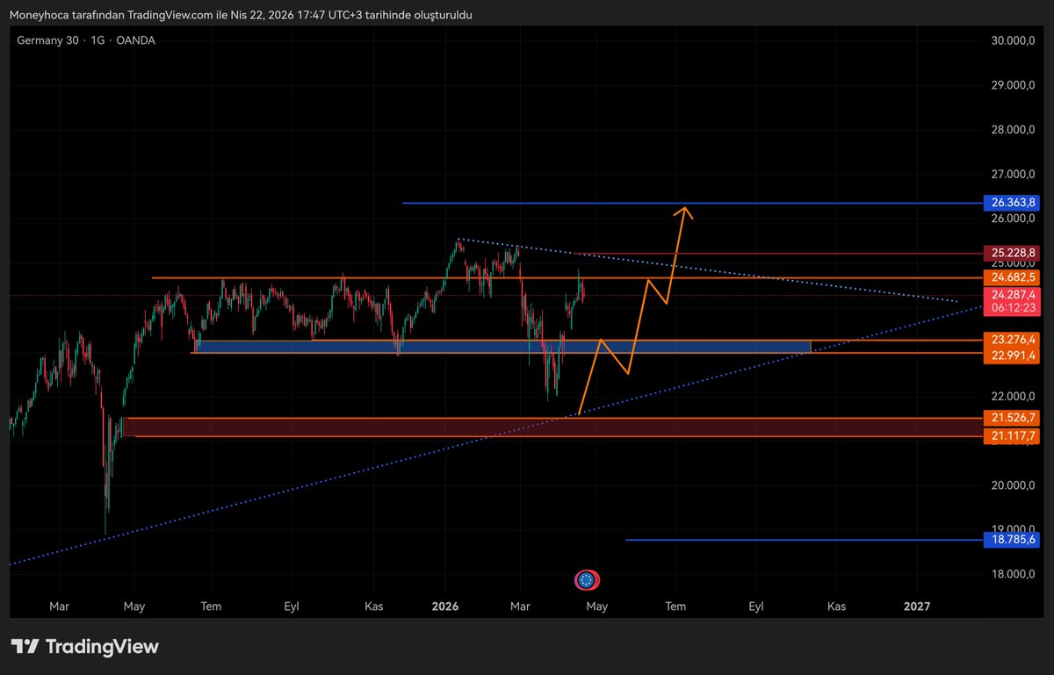The image size is (1054, 675).
Task: Click the 19.000,0 price axis value
Action: click(1013, 529)
